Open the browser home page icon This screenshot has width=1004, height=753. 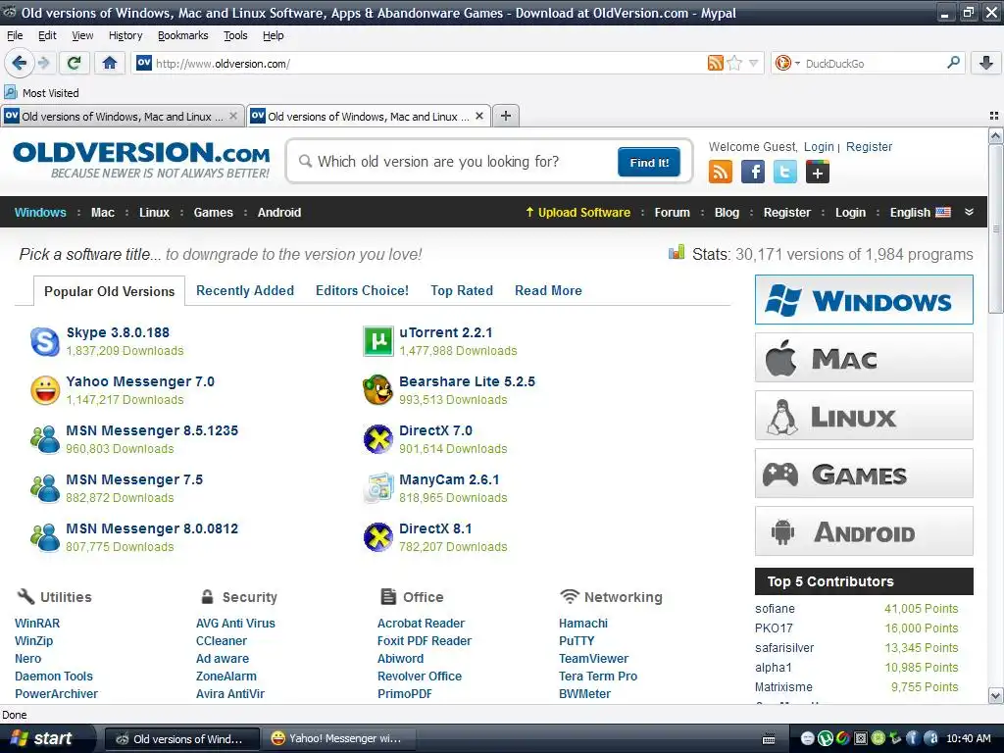click(x=110, y=63)
